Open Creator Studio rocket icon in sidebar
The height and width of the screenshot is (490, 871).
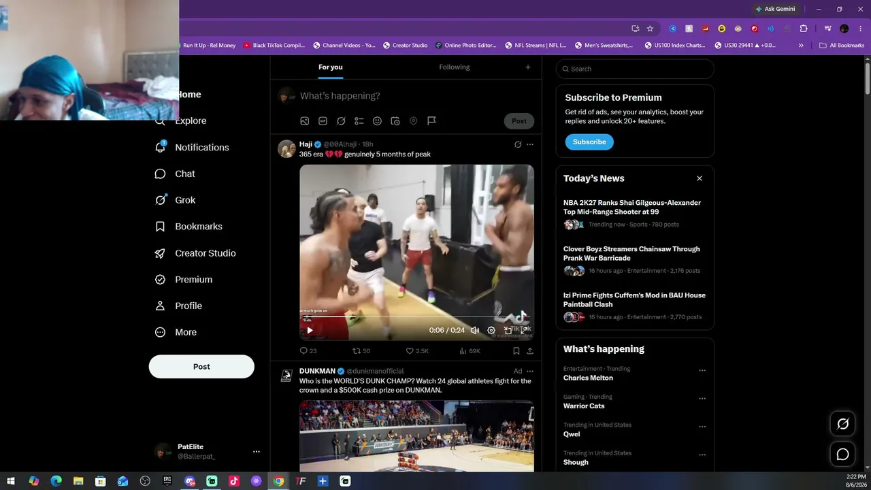[x=160, y=253]
